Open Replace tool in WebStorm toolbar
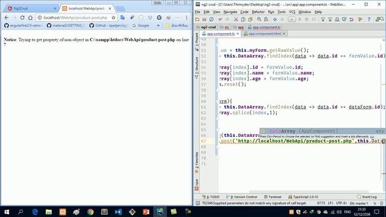Screen dimensions: 386x217 266,19
